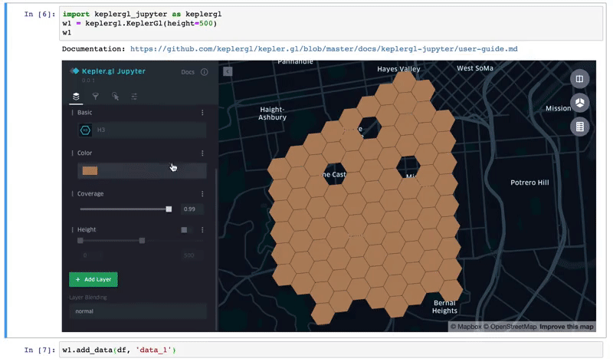Open Basic section options menu
The width and height of the screenshot is (613, 362).
202,113
